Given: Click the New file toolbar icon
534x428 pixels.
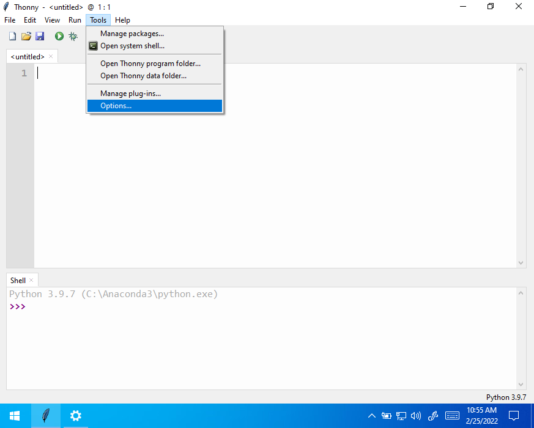Looking at the screenshot, I should coord(13,36).
